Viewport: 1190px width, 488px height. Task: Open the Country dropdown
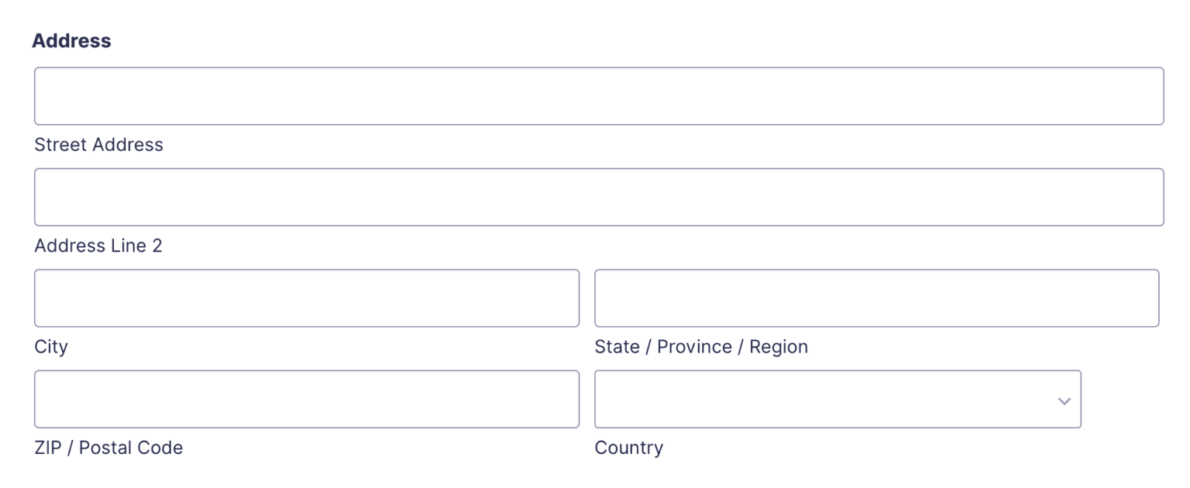[837, 399]
